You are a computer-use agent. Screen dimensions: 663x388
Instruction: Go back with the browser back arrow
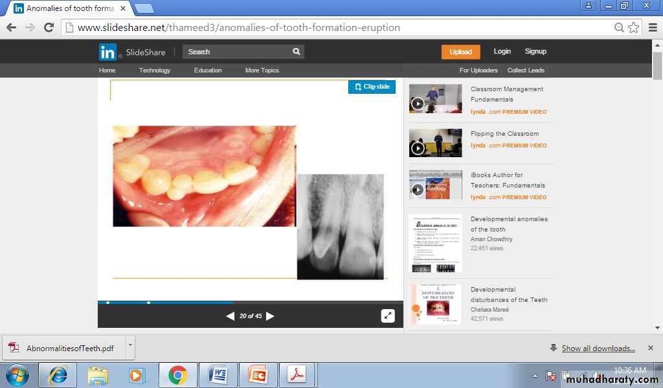(11, 28)
